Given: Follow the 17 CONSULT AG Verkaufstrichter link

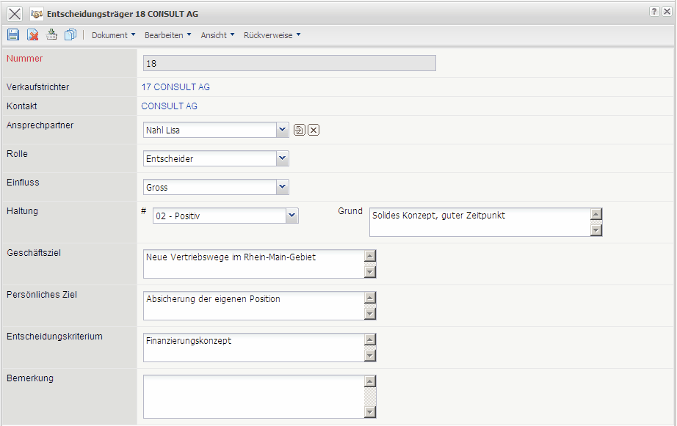Looking at the screenshot, I should click(x=175, y=87).
